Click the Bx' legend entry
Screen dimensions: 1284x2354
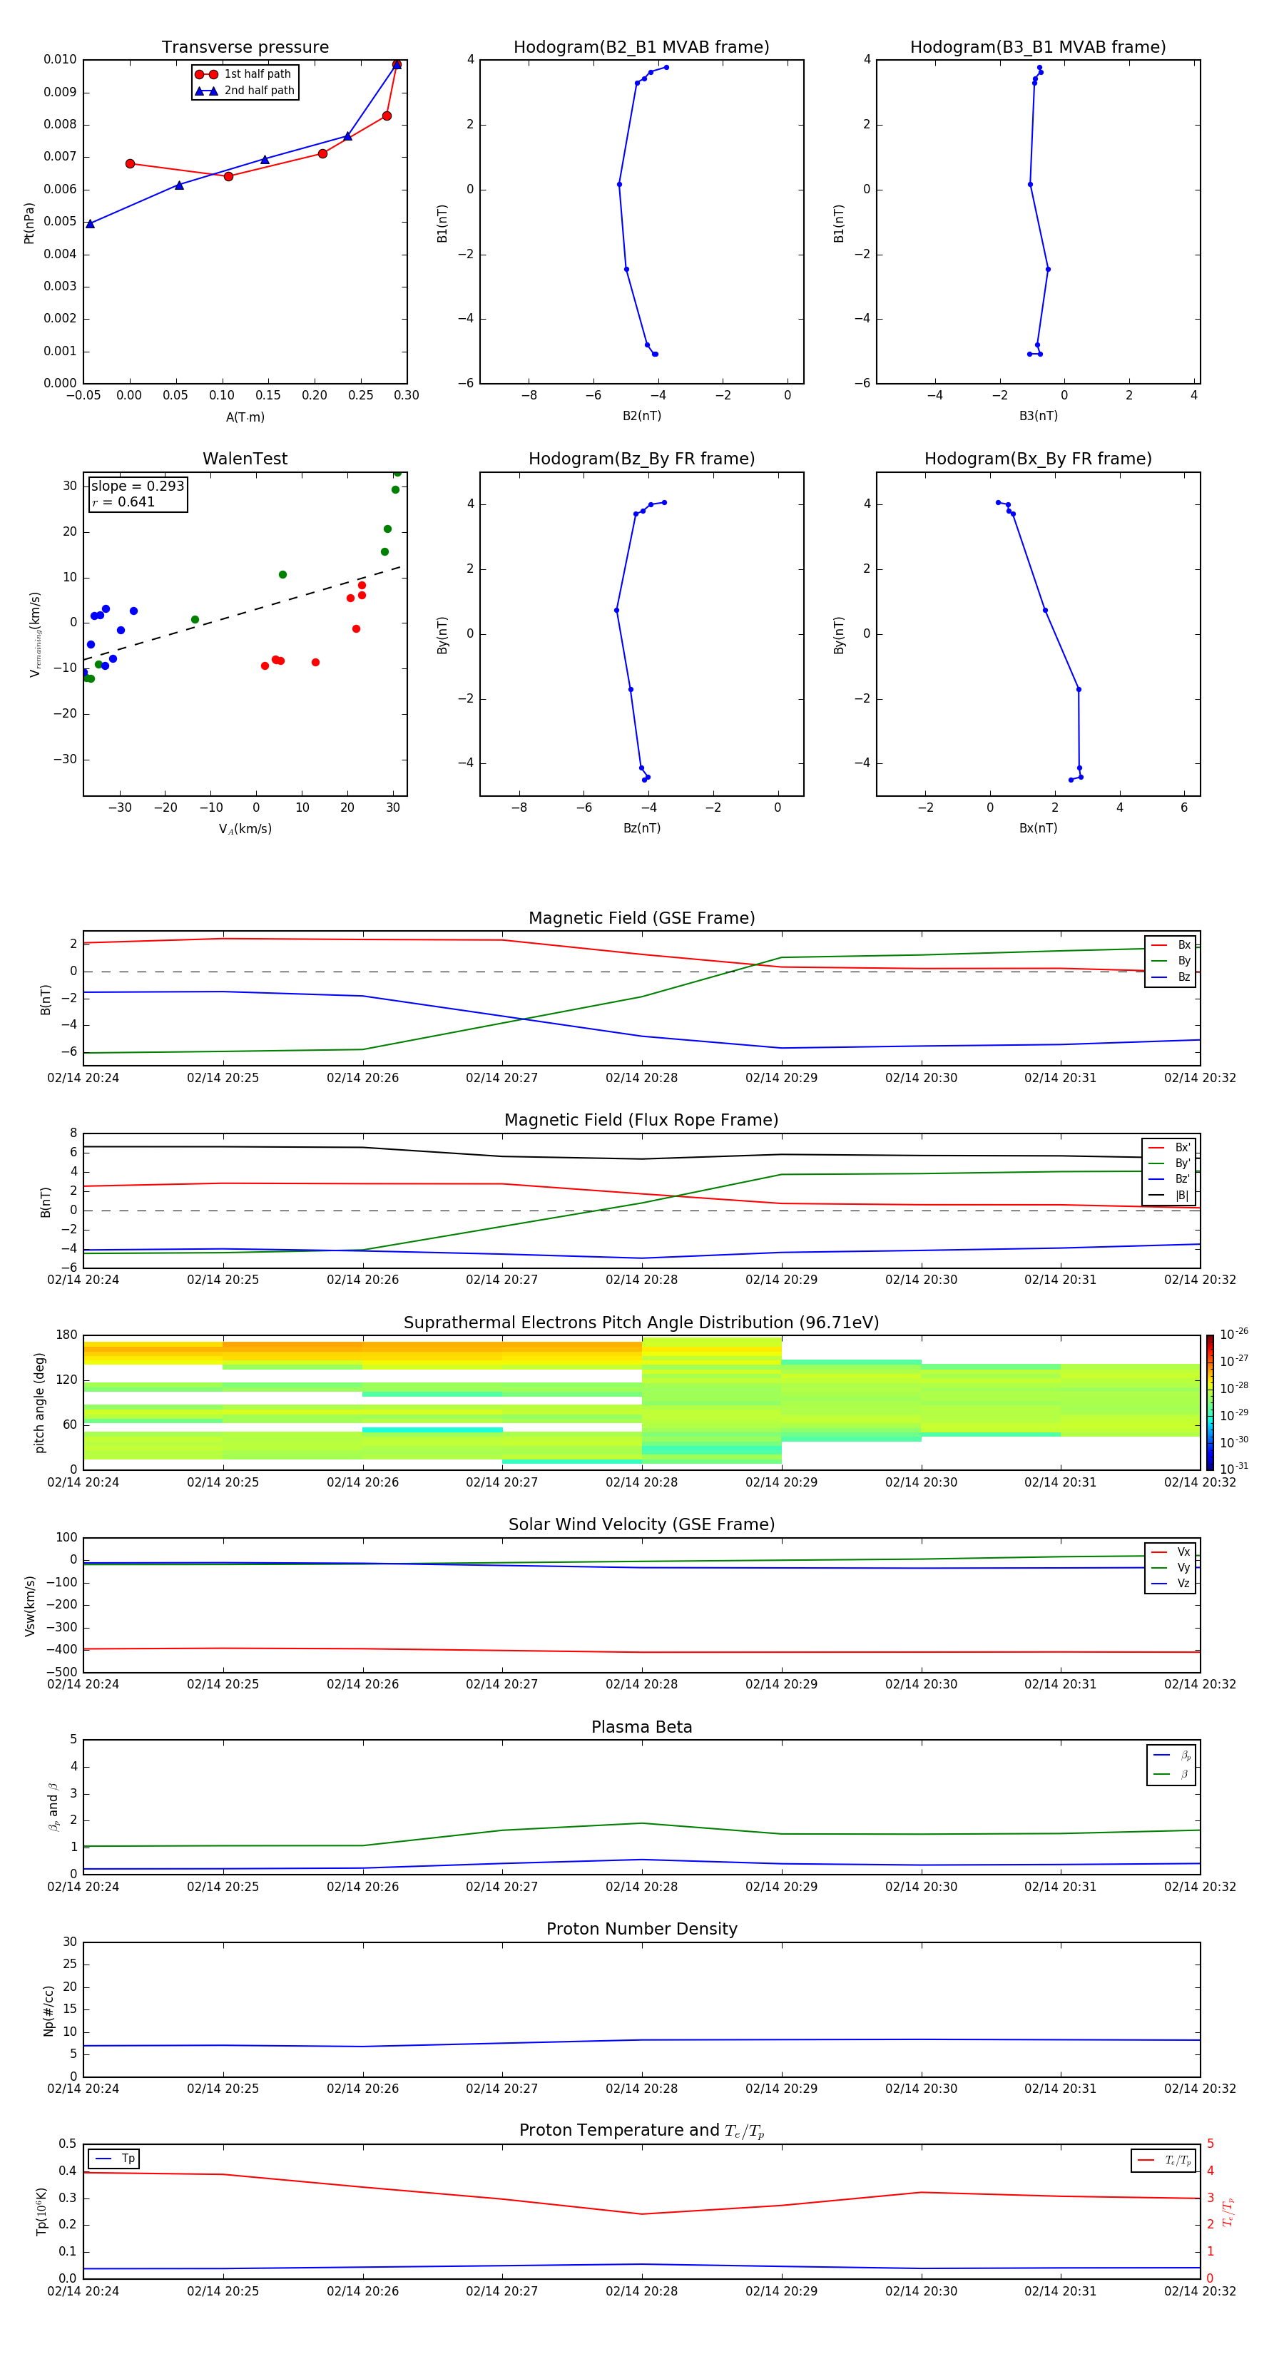tap(1169, 1148)
